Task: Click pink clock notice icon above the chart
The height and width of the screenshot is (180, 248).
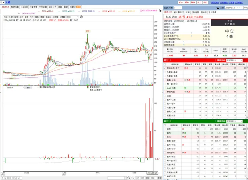Action: pyautogui.click(x=141, y=11)
